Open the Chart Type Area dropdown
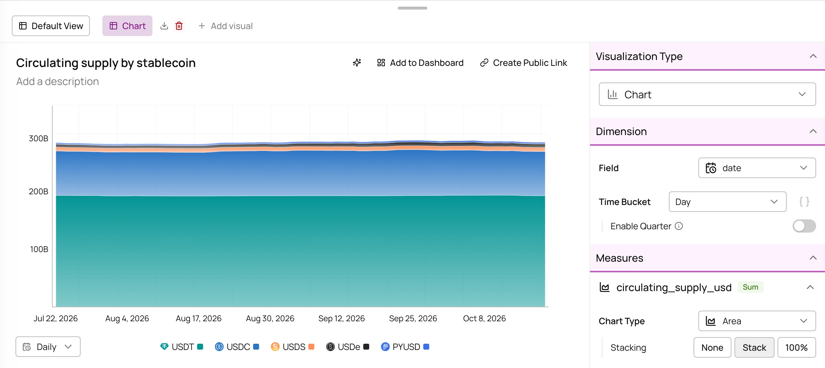The height and width of the screenshot is (368, 825). (757, 321)
